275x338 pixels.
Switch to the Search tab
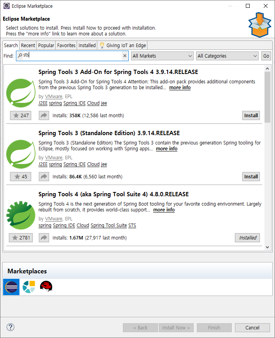(11, 45)
